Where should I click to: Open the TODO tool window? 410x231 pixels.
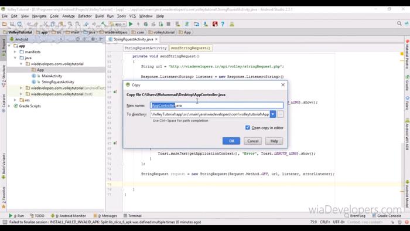[x=37, y=216]
